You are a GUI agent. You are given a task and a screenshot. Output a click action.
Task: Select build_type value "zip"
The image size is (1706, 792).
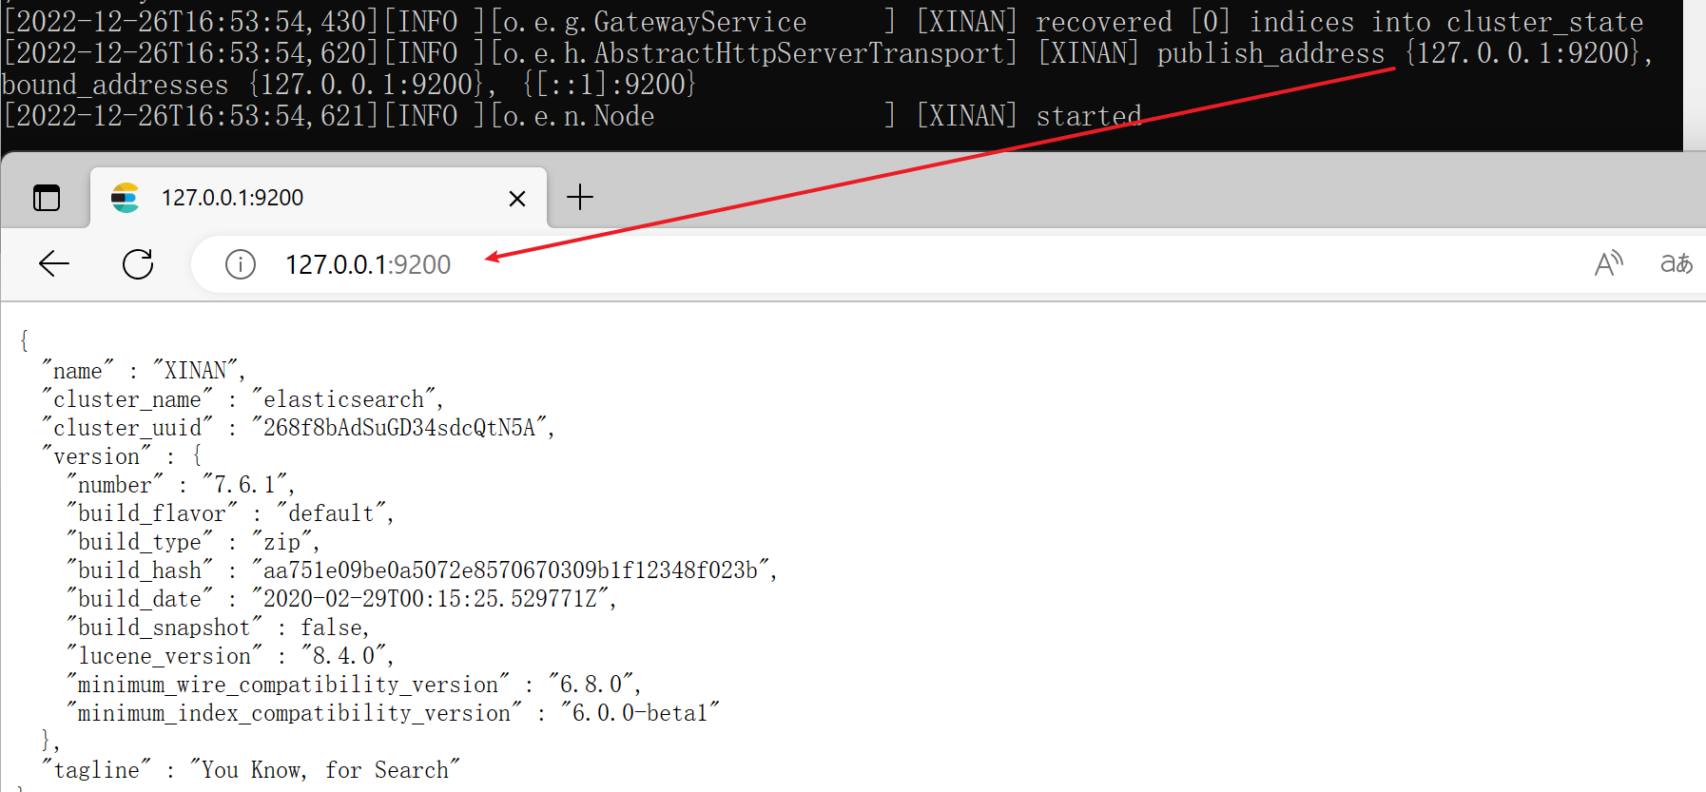point(281,542)
